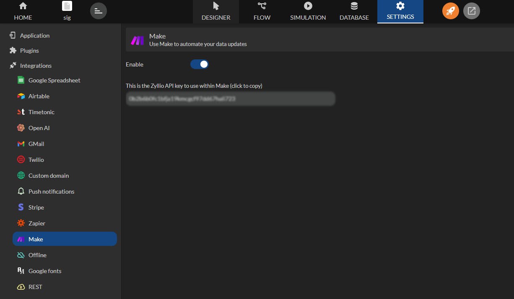Open app in new window icon
This screenshot has height=299, width=514.
click(472, 11)
